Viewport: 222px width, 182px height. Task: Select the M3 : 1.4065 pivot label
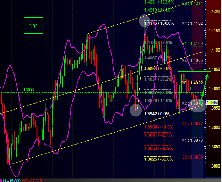(192, 61)
